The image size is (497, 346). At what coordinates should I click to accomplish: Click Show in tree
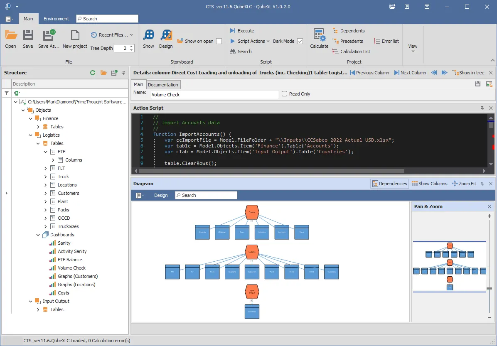(x=468, y=73)
